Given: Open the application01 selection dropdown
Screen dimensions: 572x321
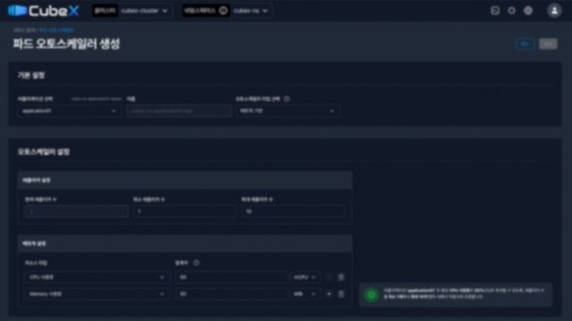Looking at the screenshot, I should tap(70, 111).
